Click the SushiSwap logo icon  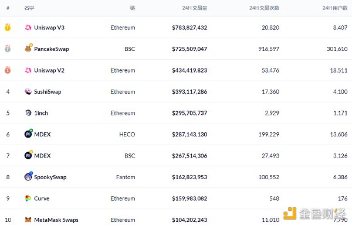click(x=28, y=91)
